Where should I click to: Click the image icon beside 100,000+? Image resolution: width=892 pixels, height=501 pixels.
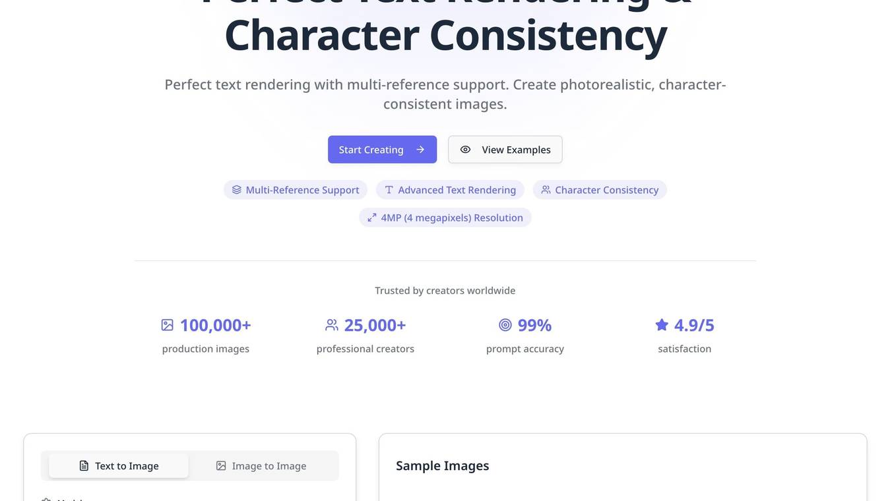point(168,325)
